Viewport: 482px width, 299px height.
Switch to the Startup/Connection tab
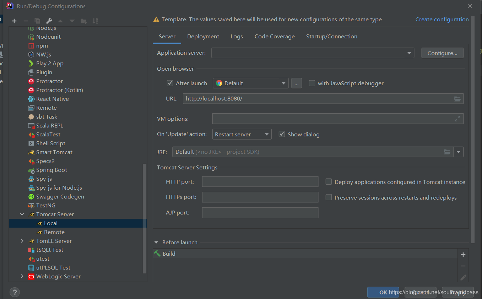click(x=332, y=36)
